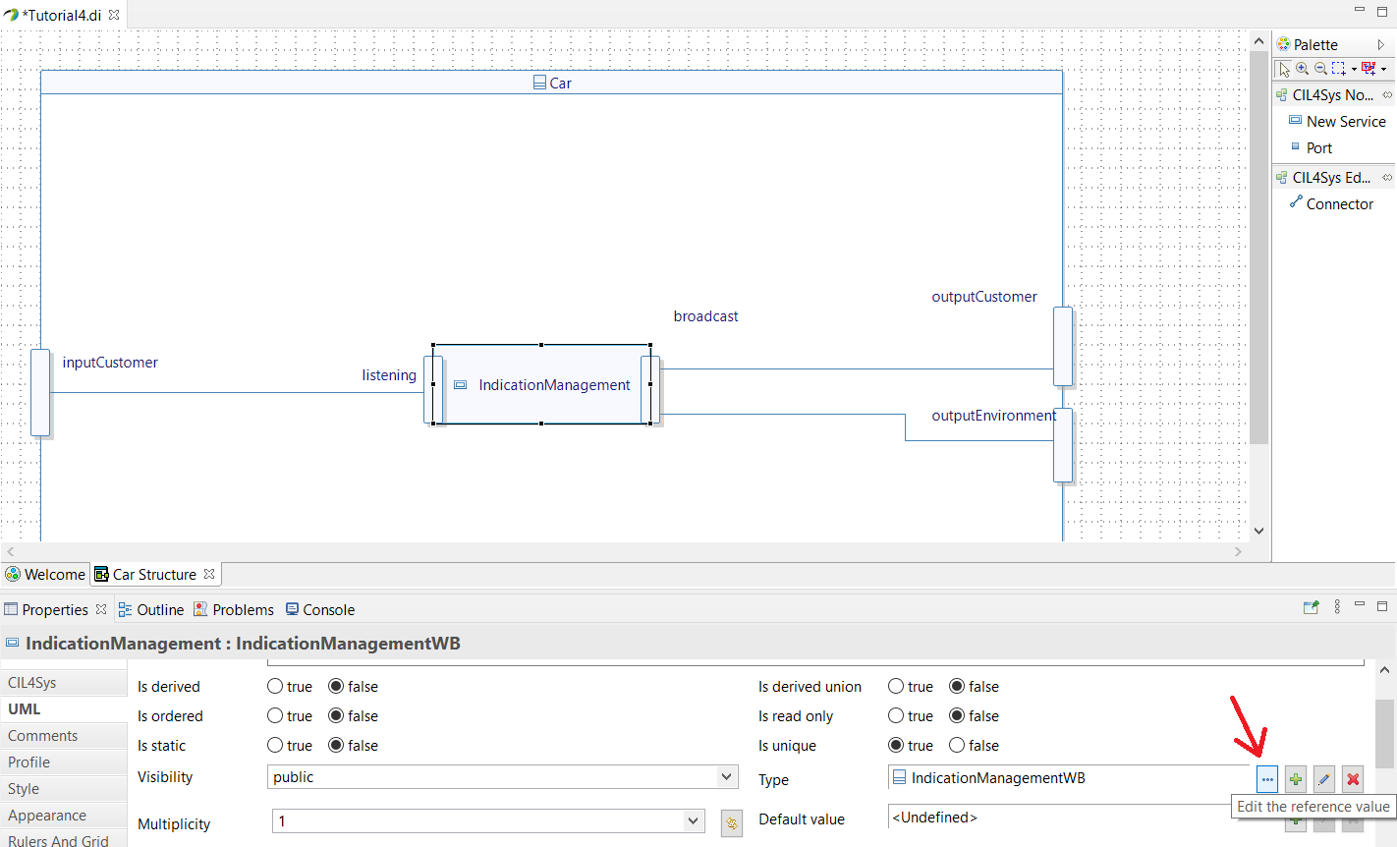Collapse the CIL4Sys Ed... drawer header
Viewport: 1397px width, 847px height.
(1333, 178)
